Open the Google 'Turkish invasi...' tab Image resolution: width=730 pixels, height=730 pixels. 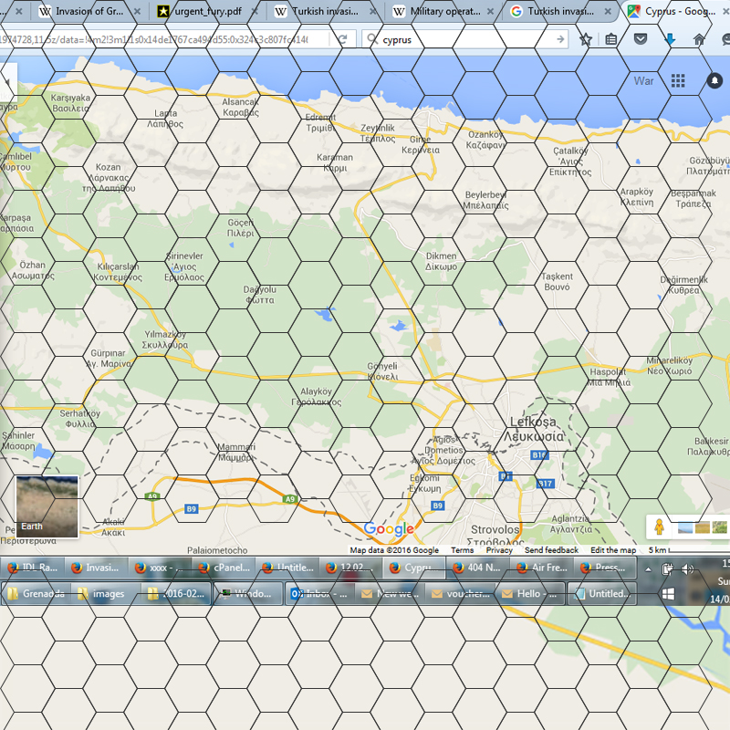click(558, 12)
